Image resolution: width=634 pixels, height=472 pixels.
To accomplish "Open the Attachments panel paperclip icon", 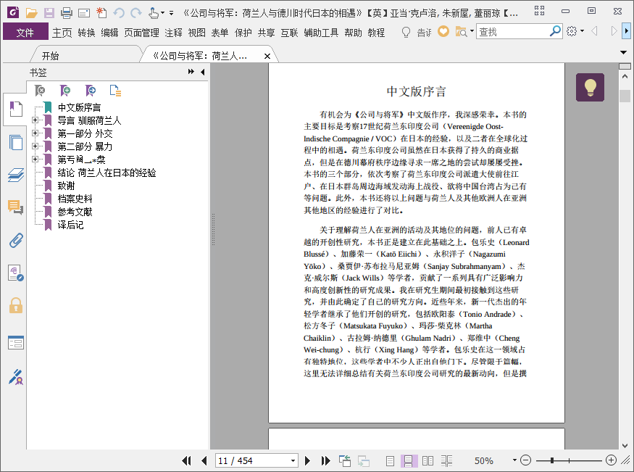I will pyautogui.click(x=15, y=241).
